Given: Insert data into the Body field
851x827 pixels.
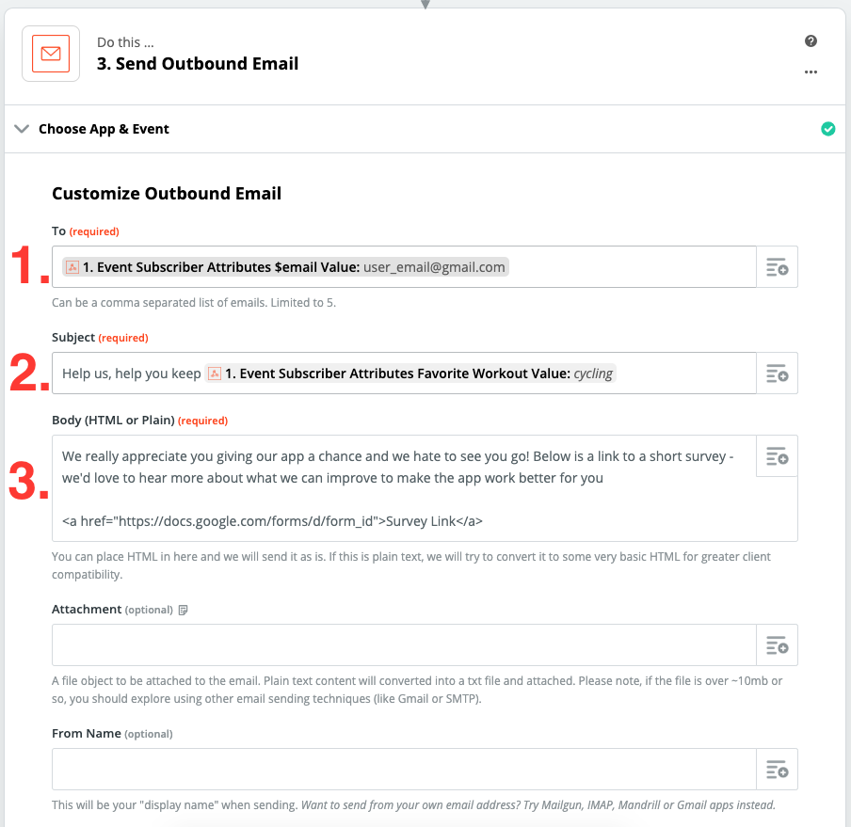Looking at the screenshot, I should coord(777,456).
